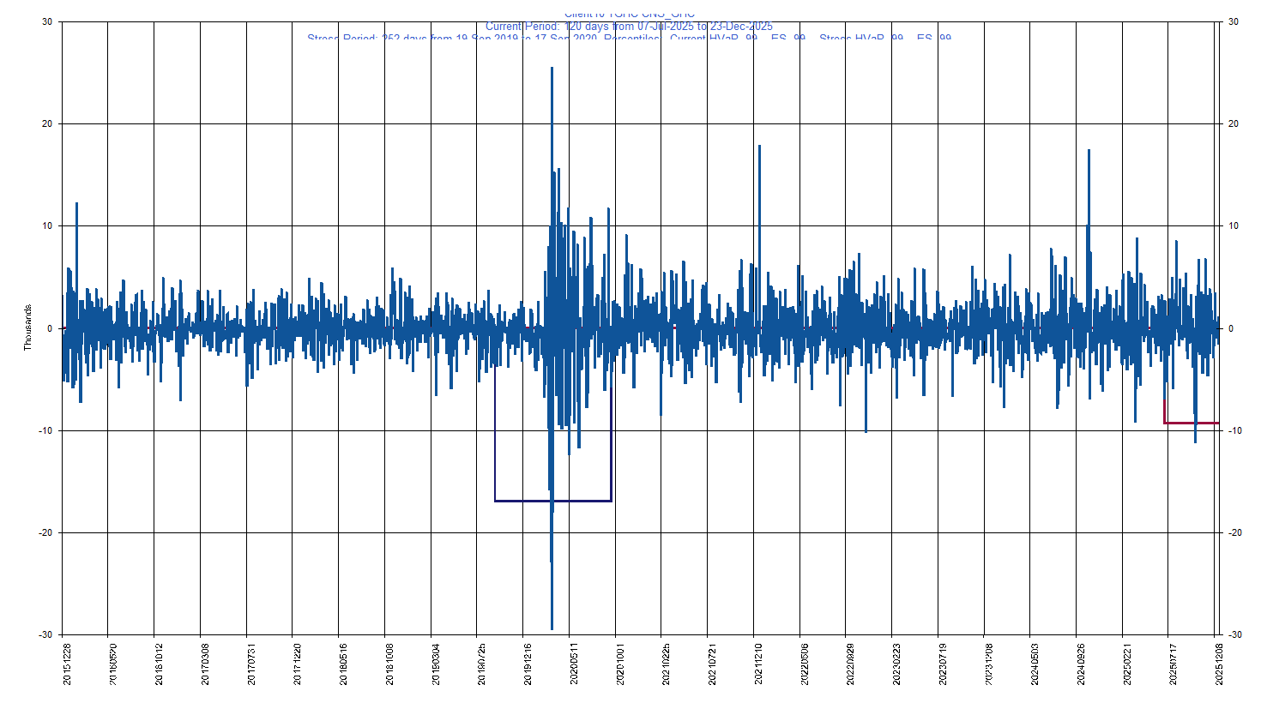Click the tallest positive spike in the series
Viewport: 1261px width, 703px height.
click(552, 70)
